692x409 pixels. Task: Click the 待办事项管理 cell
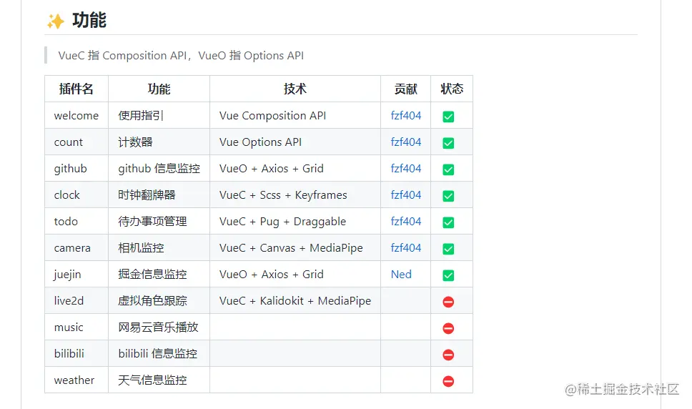click(x=159, y=222)
